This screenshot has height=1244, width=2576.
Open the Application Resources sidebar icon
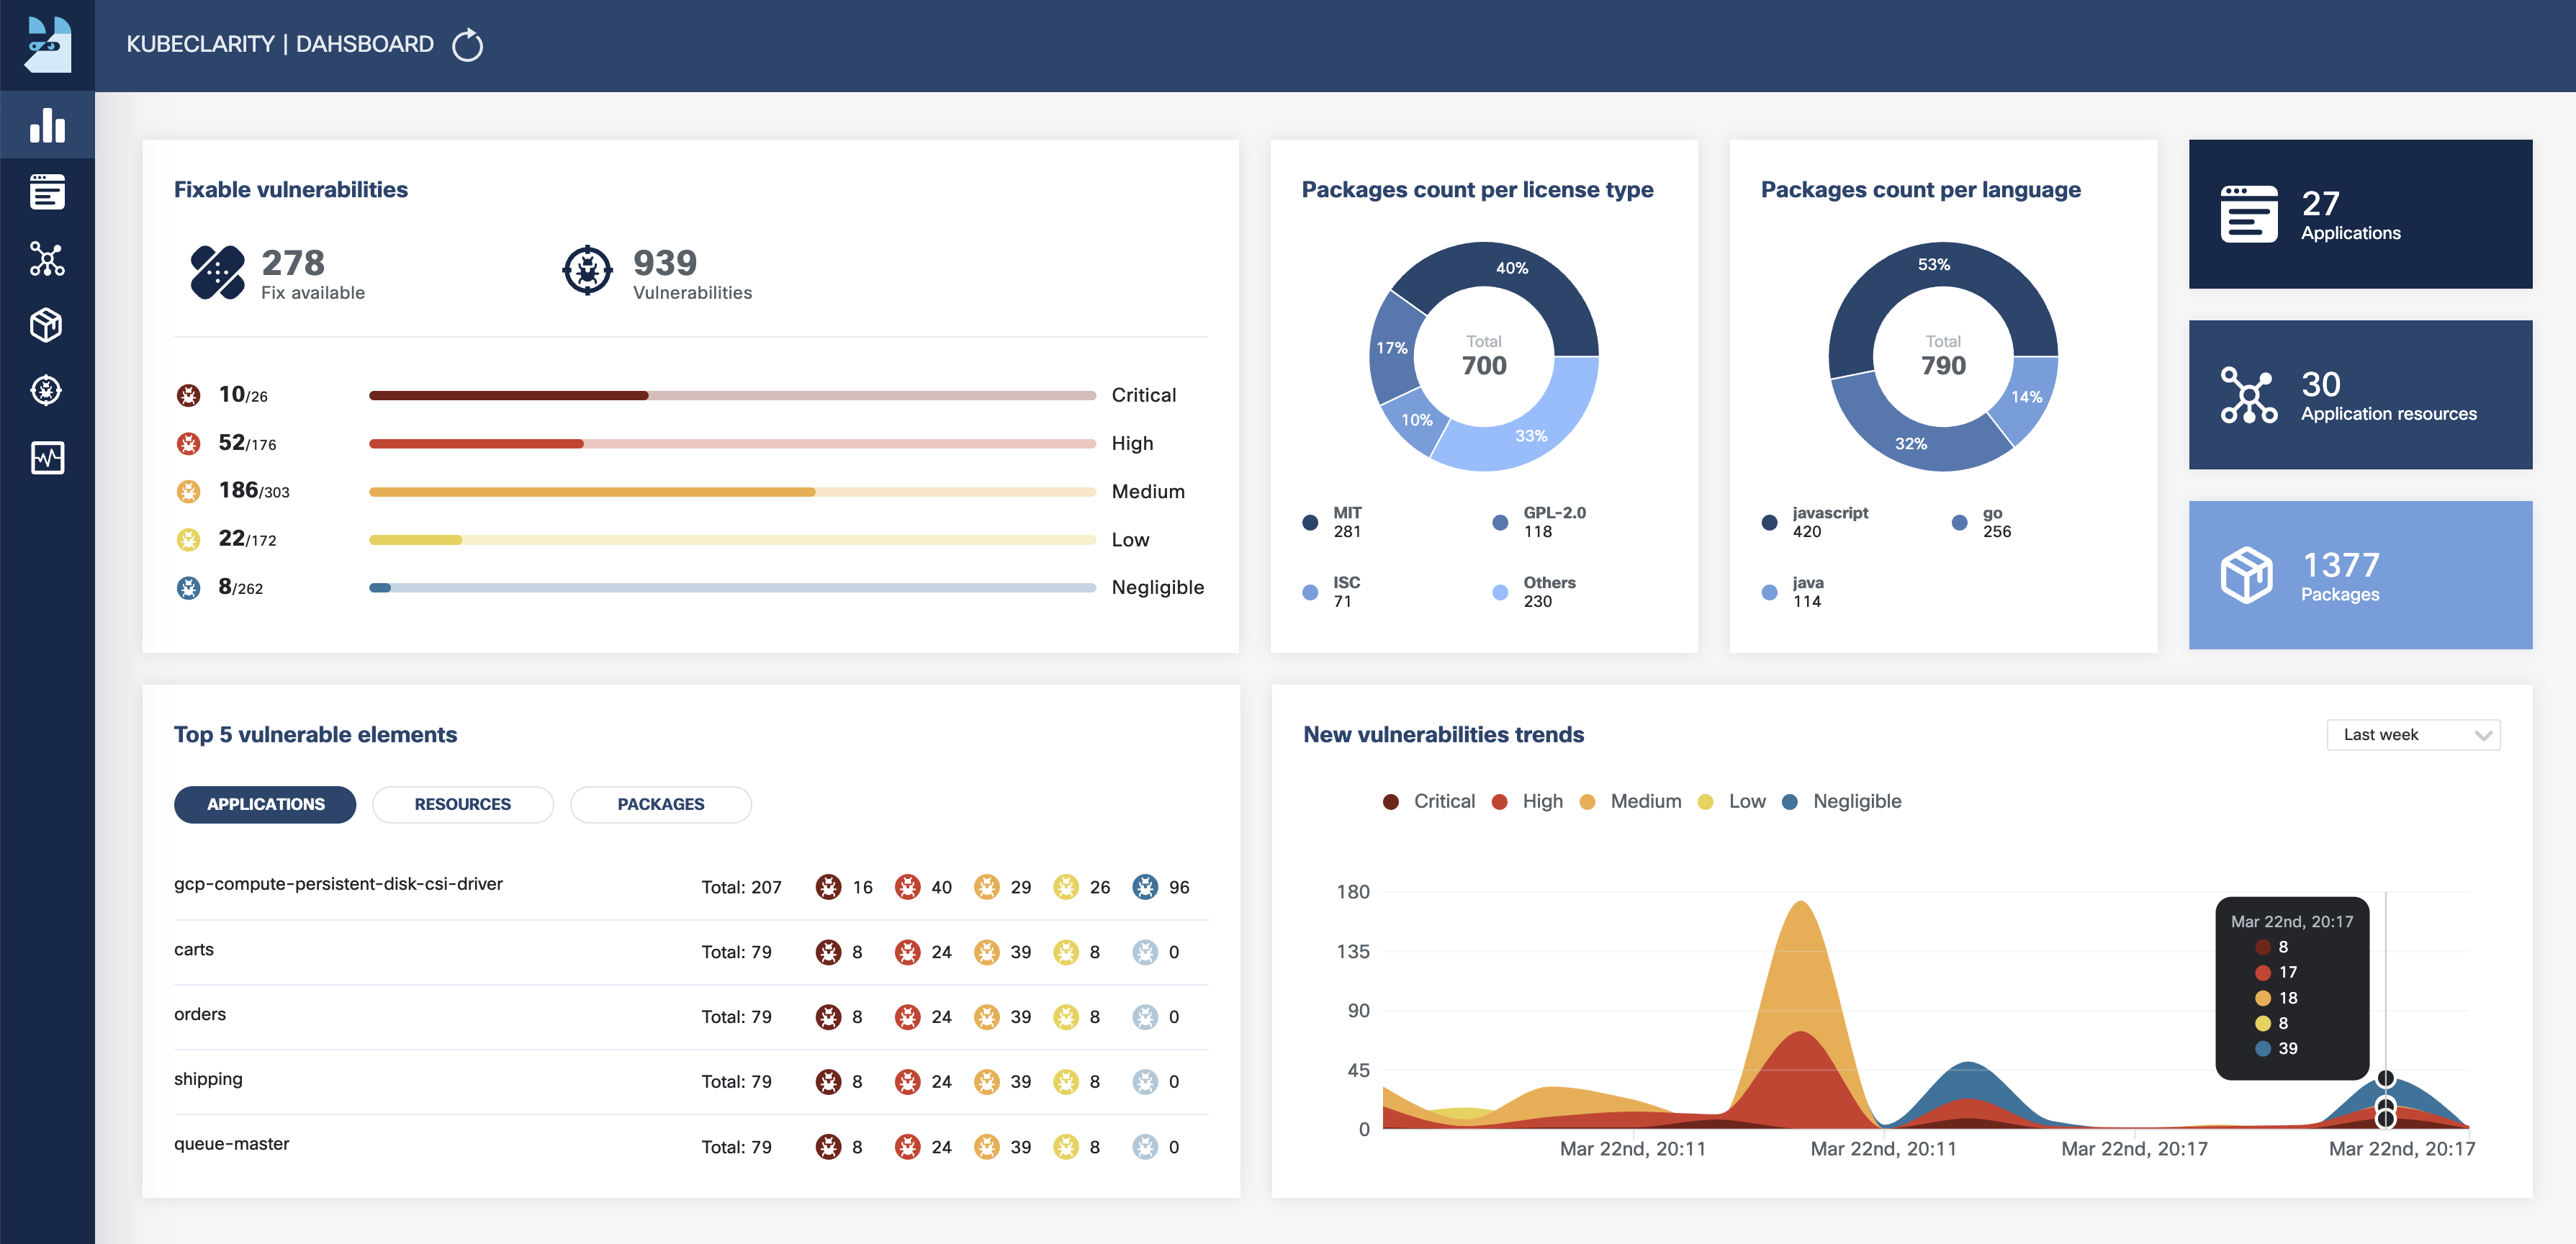(47, 259)
